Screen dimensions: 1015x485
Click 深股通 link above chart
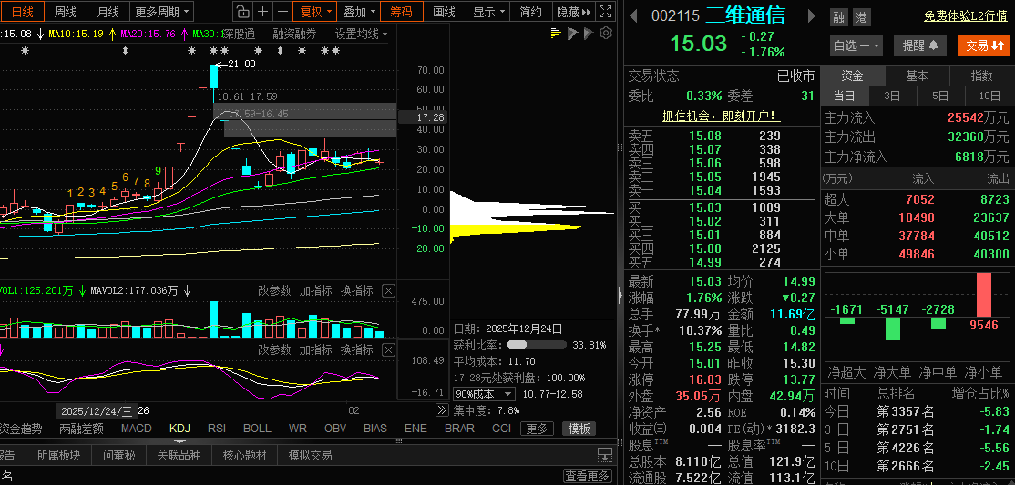(x=240, y=34)
